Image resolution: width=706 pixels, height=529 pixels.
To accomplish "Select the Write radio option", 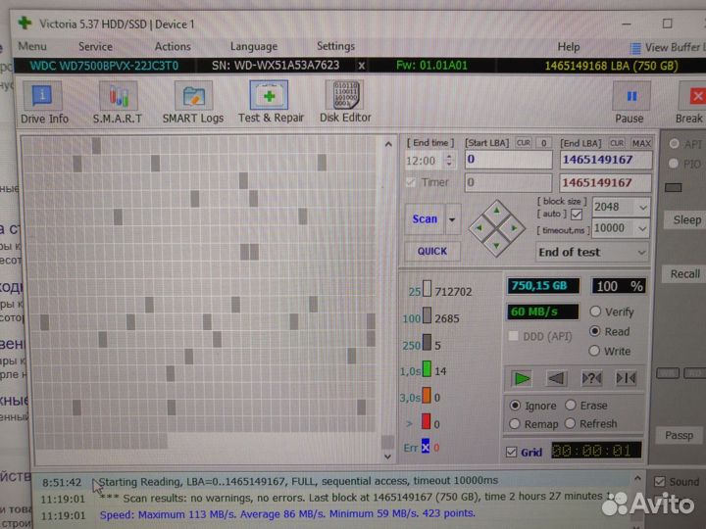I will (595, 351).
